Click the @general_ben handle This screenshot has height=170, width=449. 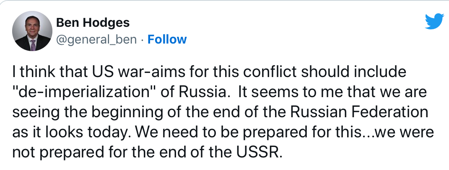point(96,40)
